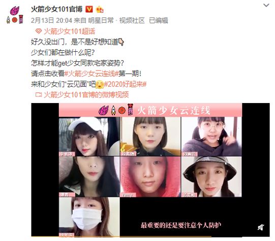Click the rocket logo in video banner
Screen dimensions: 275x241
coord(113,111)
